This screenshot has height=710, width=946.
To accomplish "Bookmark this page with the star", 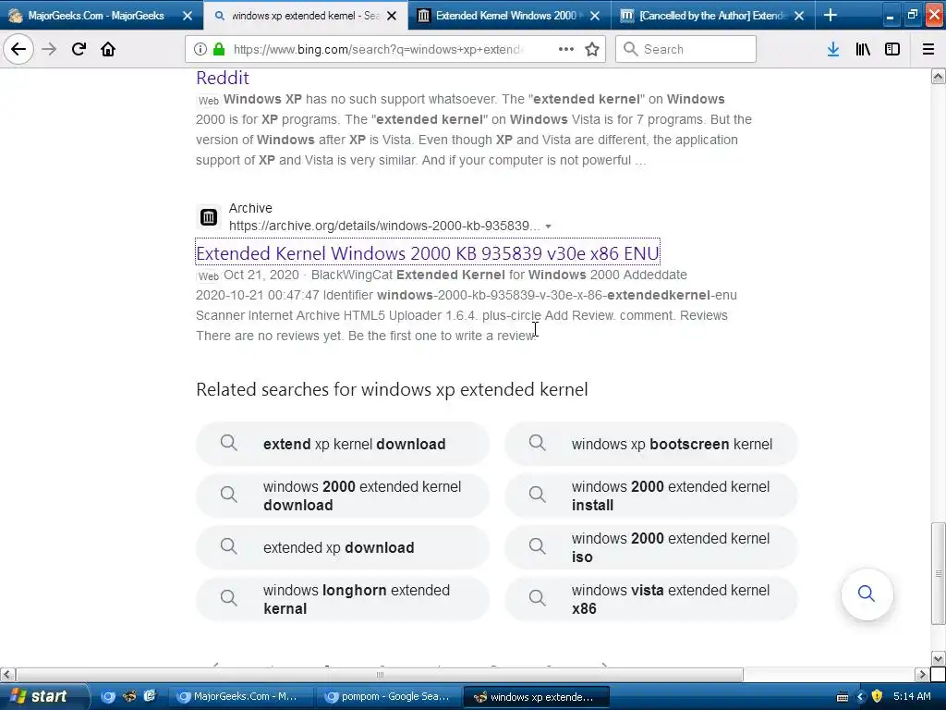I will 592,49.
